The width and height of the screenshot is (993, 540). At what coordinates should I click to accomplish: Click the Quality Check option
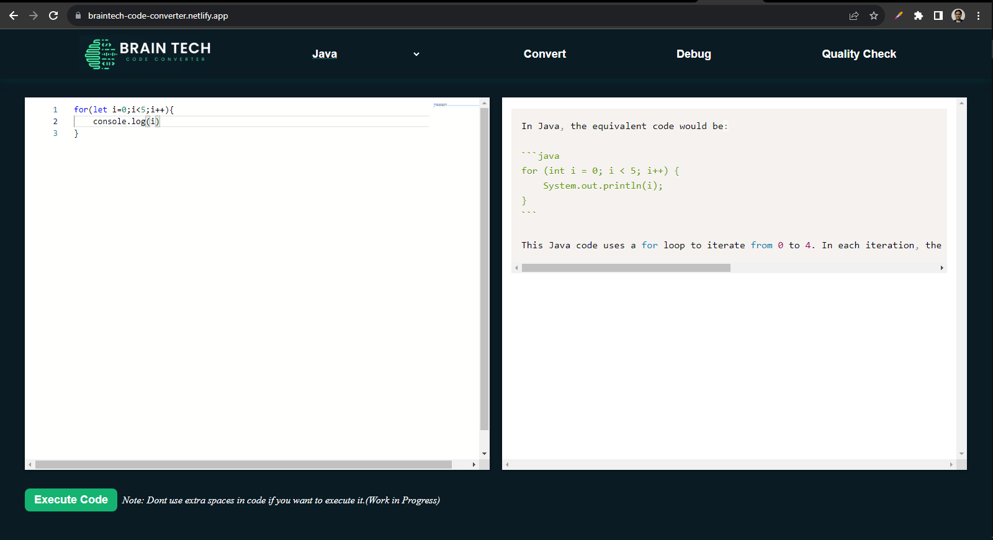[x=859, y=54]
